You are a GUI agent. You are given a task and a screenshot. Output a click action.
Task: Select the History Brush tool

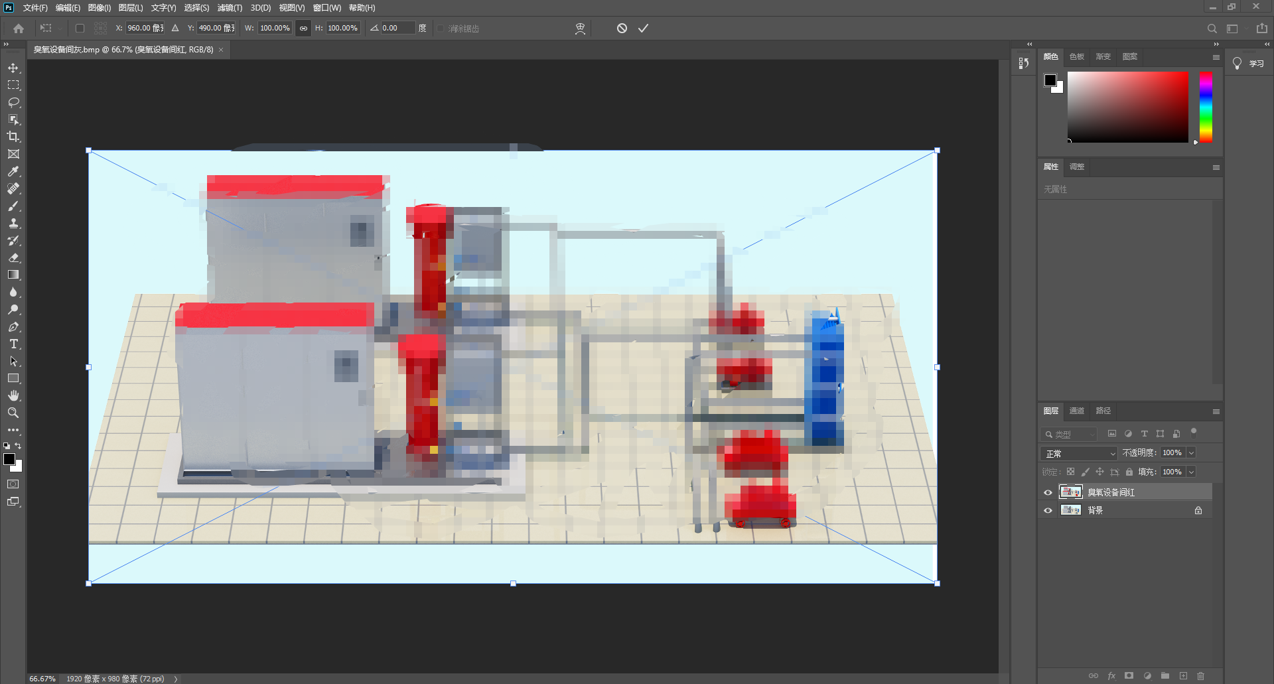(13, 240)
